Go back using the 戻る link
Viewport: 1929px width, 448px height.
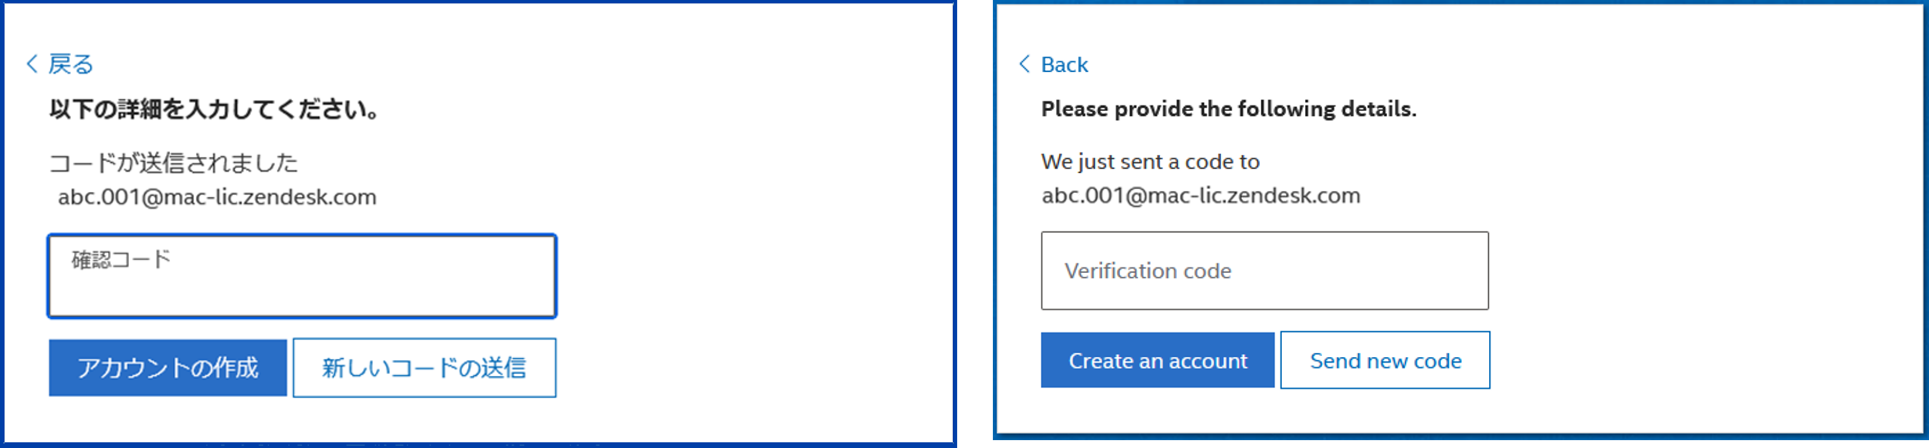tap(70, 65)
